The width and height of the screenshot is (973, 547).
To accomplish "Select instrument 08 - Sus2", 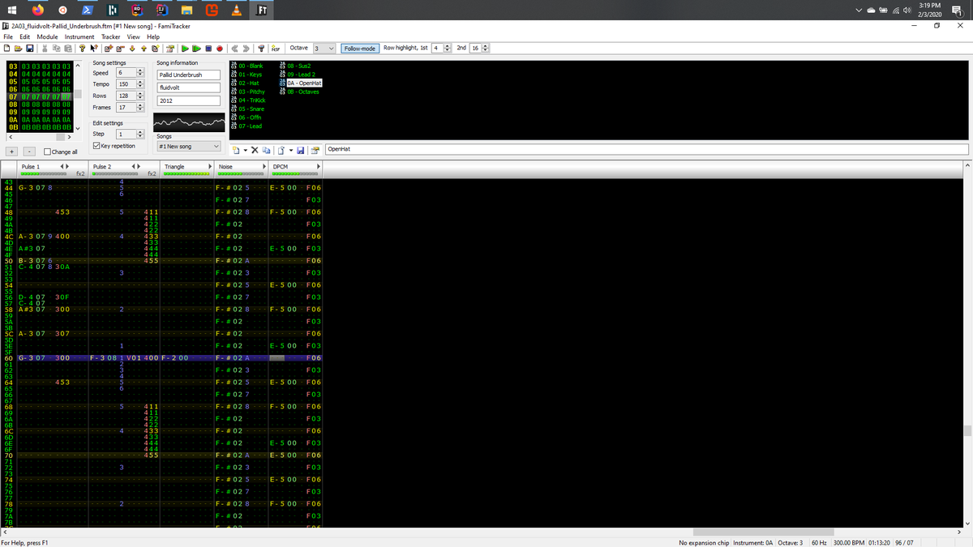I will point(295,65).
